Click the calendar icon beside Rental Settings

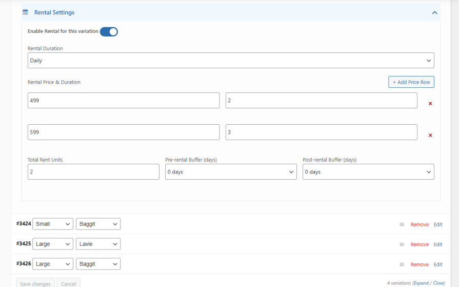coord(26,12)
